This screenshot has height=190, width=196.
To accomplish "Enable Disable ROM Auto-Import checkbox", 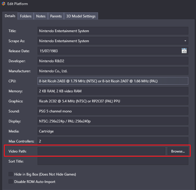I will pos(11,181).
